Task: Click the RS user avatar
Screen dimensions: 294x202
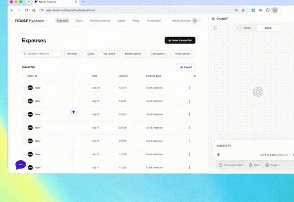Action: coord(195,21)
